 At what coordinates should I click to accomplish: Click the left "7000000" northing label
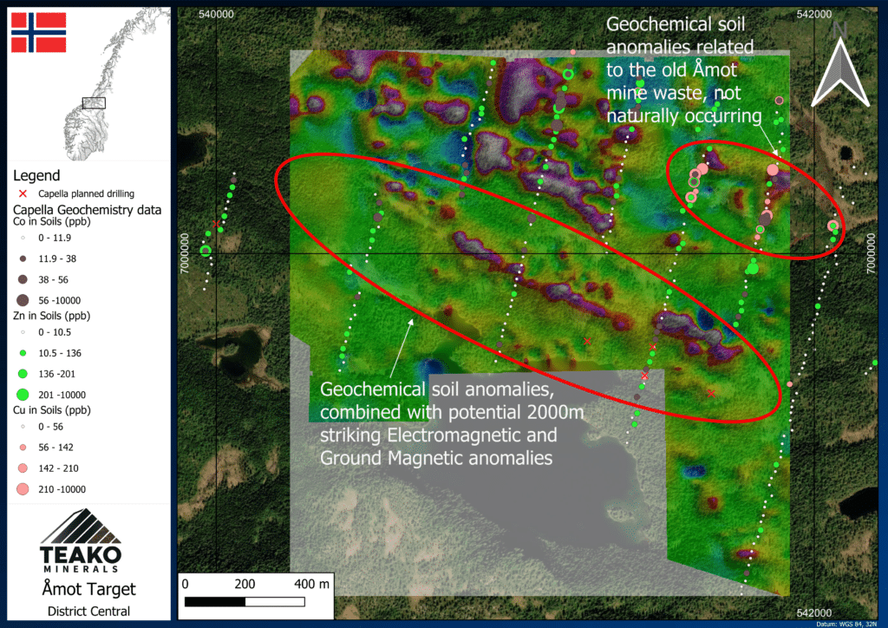tap(185, 253)
